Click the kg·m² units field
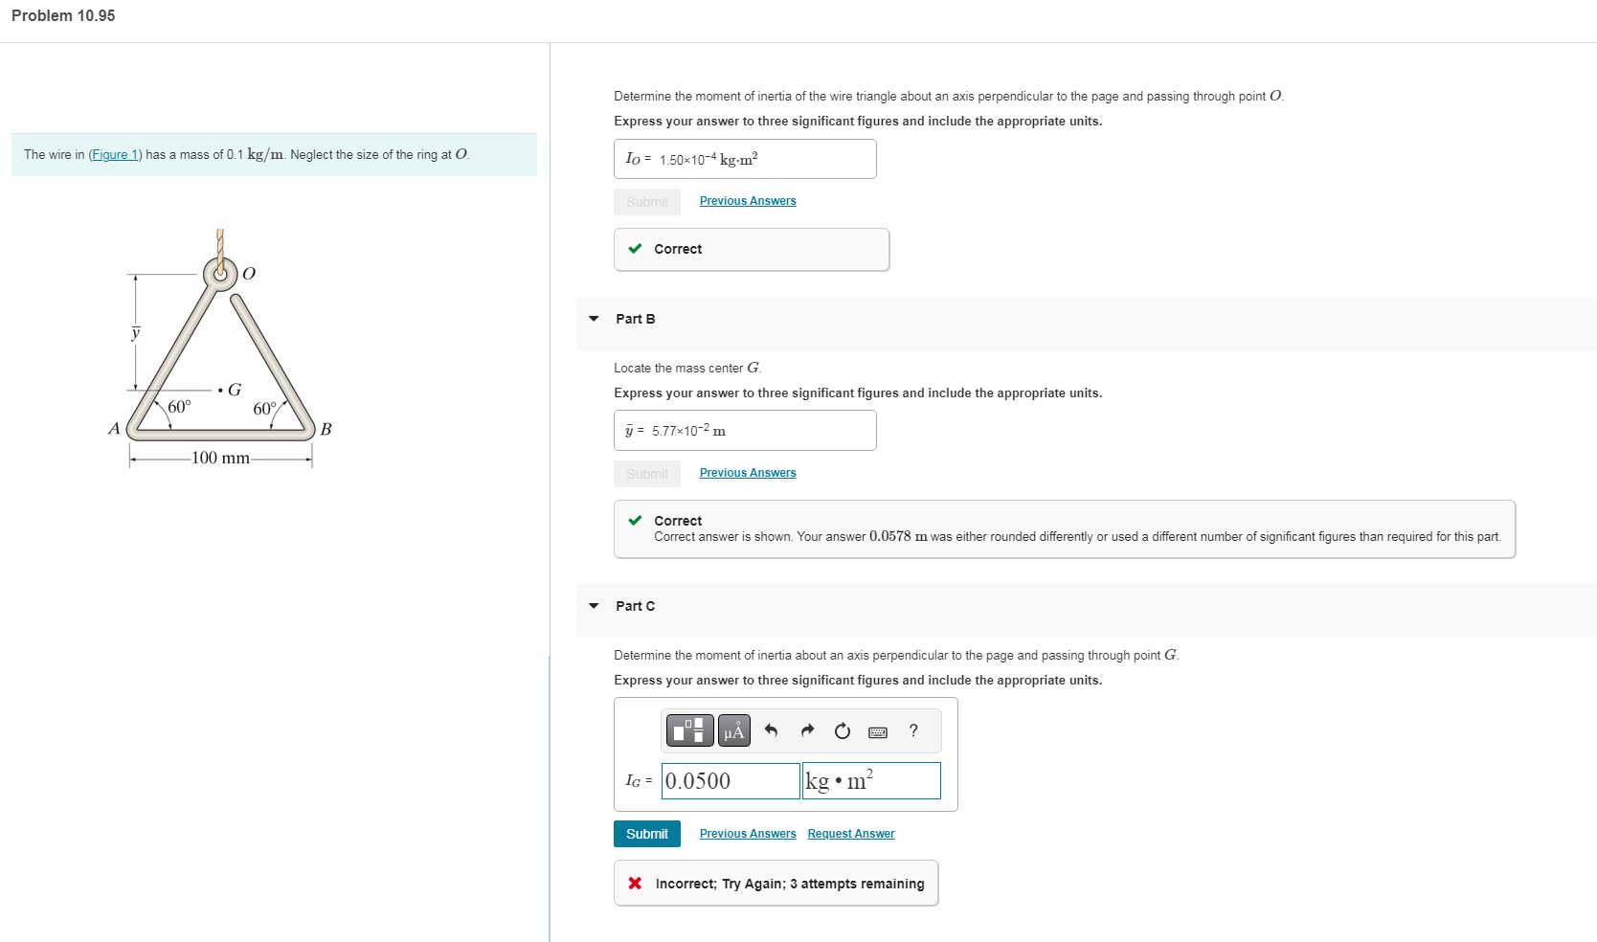Image resolution: width=1597 pixels, height=942 pixels. pyautogui.click(x=871, y=781)
